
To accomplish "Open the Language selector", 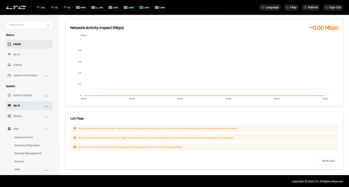I will [x=269, y=7].
